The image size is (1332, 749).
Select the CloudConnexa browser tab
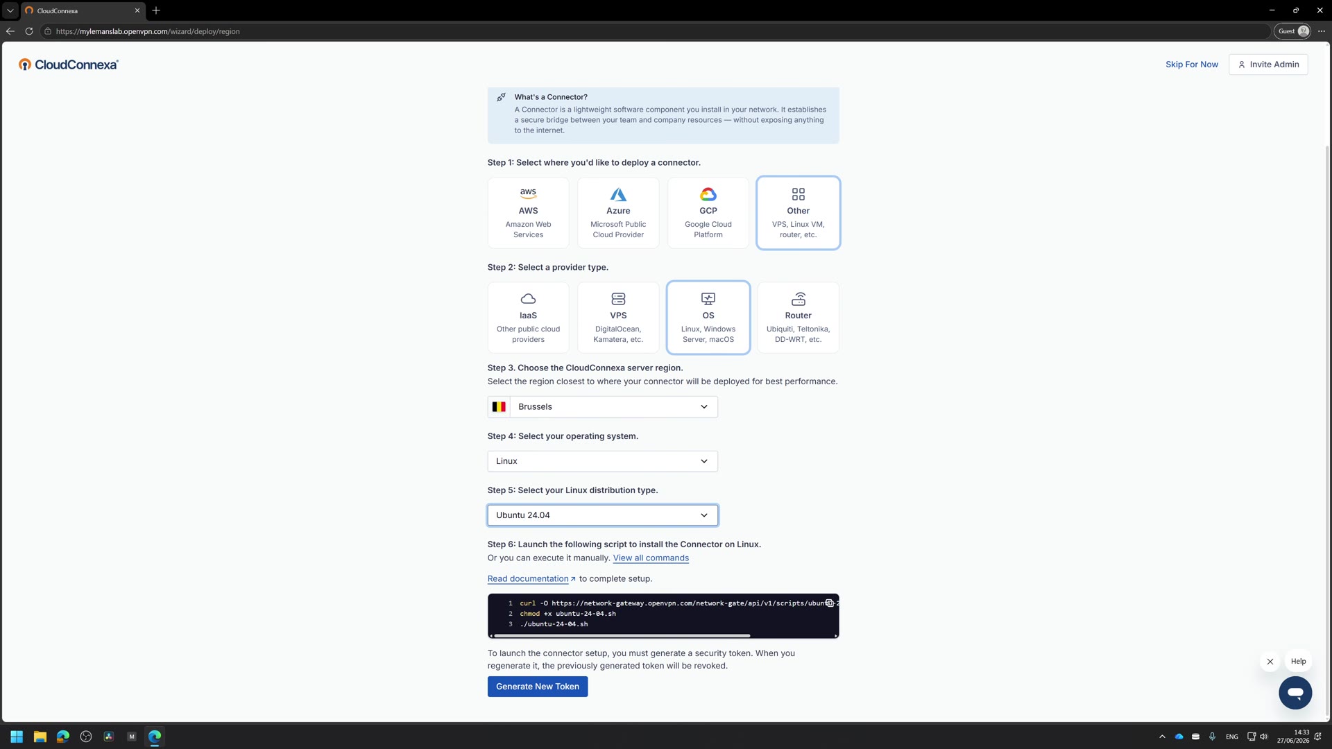(82, 10)
